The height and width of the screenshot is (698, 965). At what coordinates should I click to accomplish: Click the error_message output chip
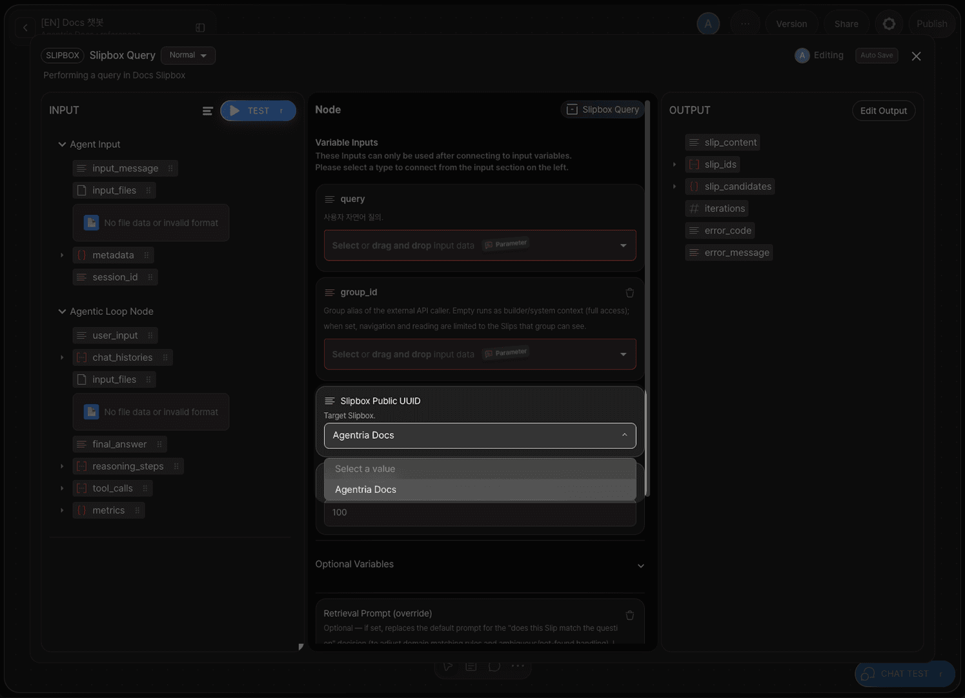click(729, 253)
